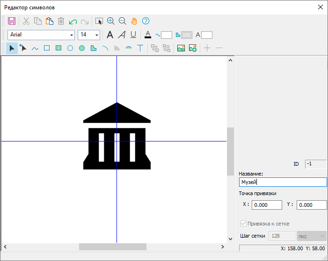
Task: Select the filled rectangle tool
Action: click(x=58, y=48)
